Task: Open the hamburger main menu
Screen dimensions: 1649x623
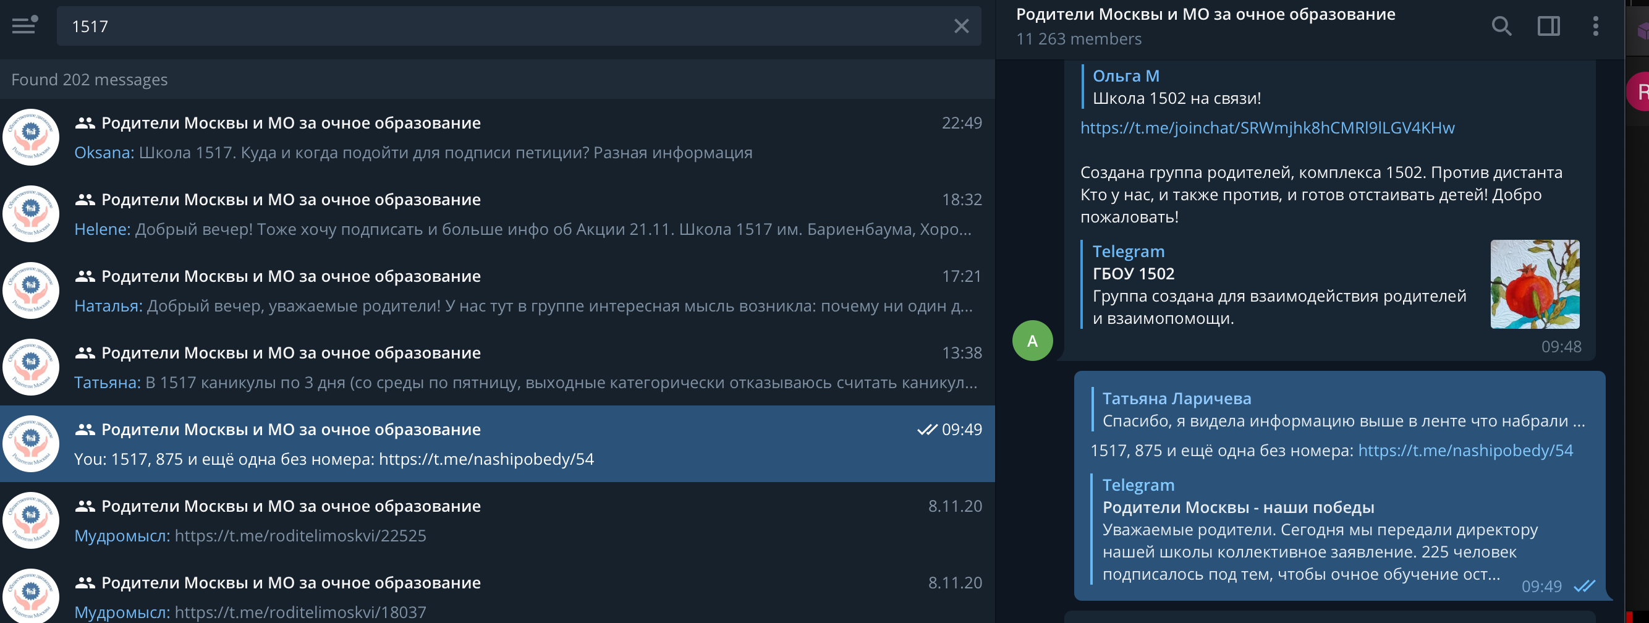Action: [x=24, y=25]
